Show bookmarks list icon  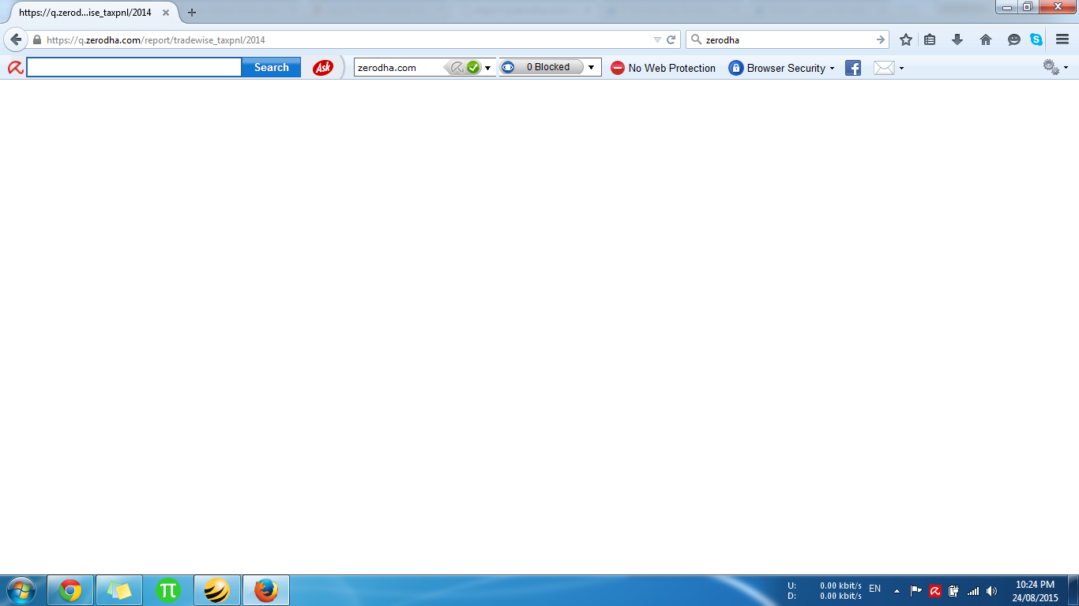[930, 39]
